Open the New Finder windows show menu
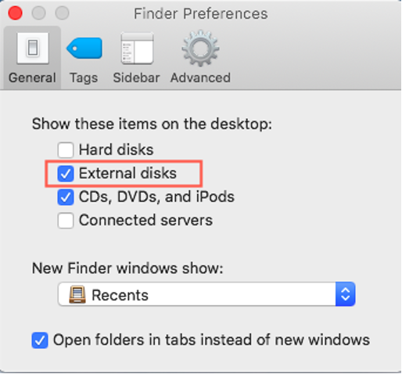This screenshot has width=402, height=374. click(x=206, y=294)
